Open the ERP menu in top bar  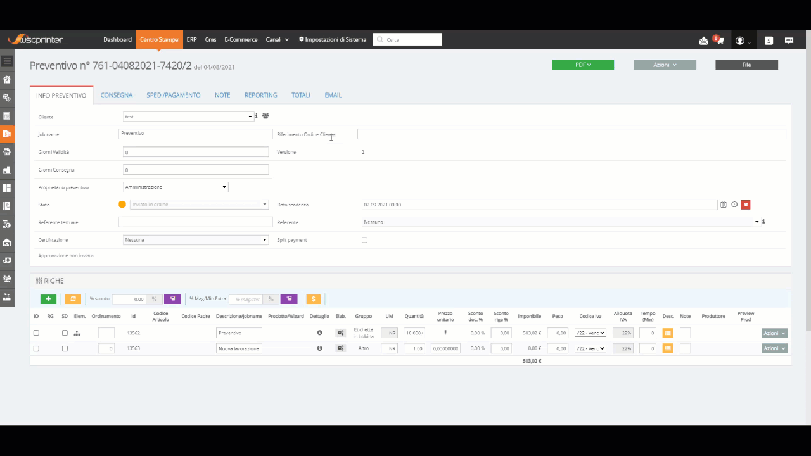(x=191, y=39)
